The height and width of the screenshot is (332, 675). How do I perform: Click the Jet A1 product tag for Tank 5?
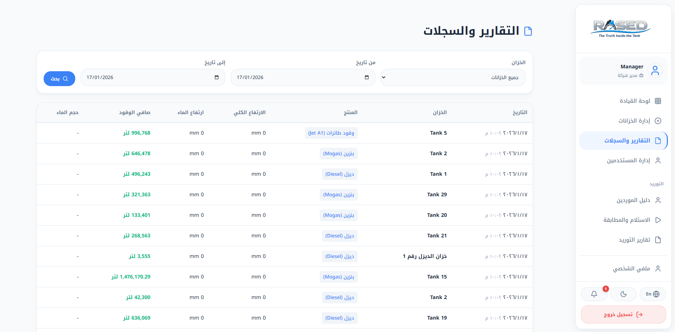coord(331,133)
